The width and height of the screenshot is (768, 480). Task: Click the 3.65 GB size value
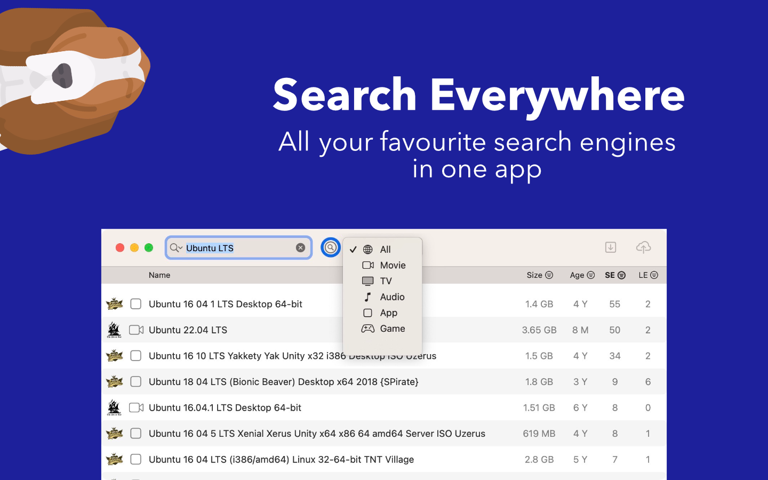(539, 330)
